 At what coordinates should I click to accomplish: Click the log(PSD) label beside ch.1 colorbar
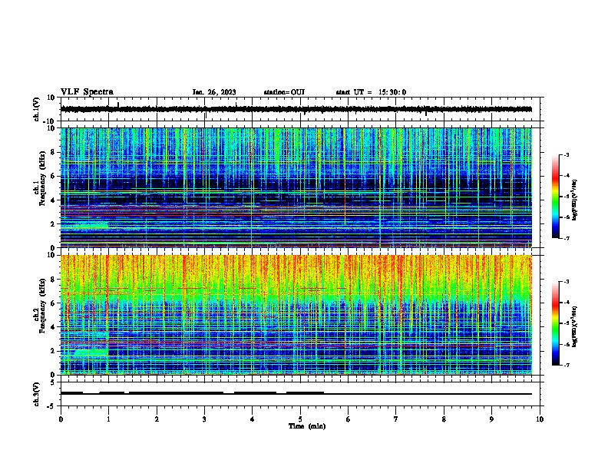[575, 200]
